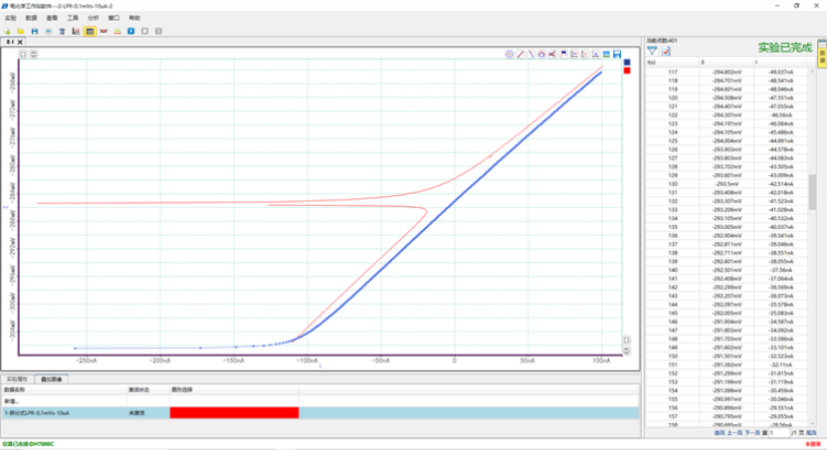This screenshot has width=827, height=450.
Task: Click the data table vertical scrollbar thumb
Action: tap(812, 191)
